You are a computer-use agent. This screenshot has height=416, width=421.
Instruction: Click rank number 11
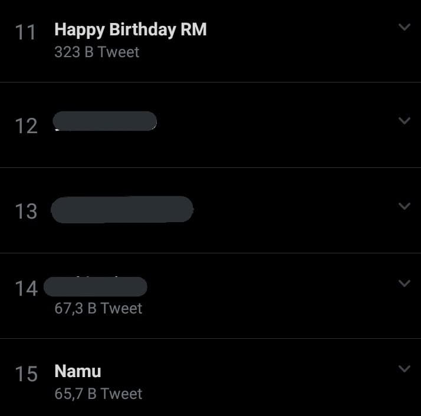pos(26,32)
